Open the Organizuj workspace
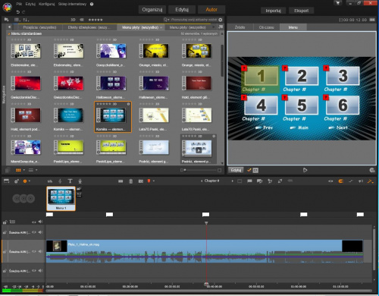 [152, 10]
